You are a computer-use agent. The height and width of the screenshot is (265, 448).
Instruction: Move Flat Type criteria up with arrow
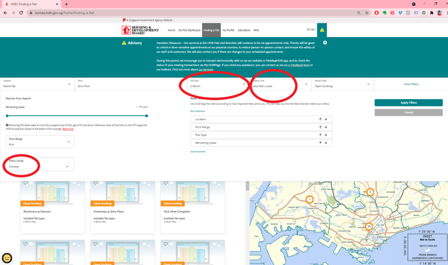tap(320, 135)
